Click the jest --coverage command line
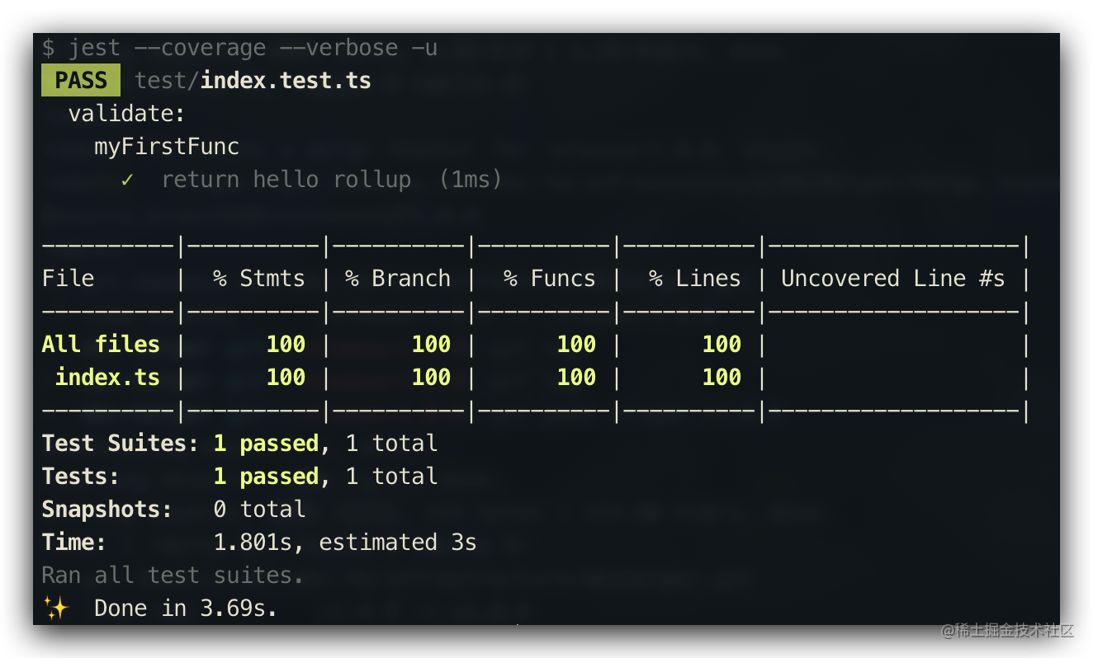This screenshot has height=658, width=1093. pyautogui.click(x=239, y=48)
